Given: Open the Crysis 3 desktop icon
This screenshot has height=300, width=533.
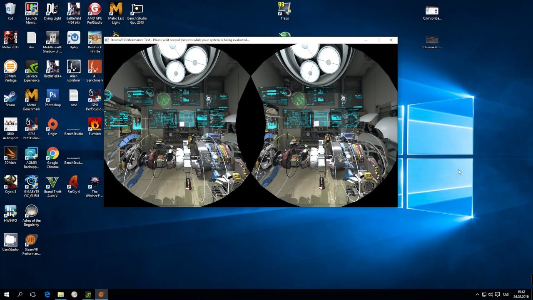Looking at the screenshot, I should pyautogui.click(x=10, y=184).
